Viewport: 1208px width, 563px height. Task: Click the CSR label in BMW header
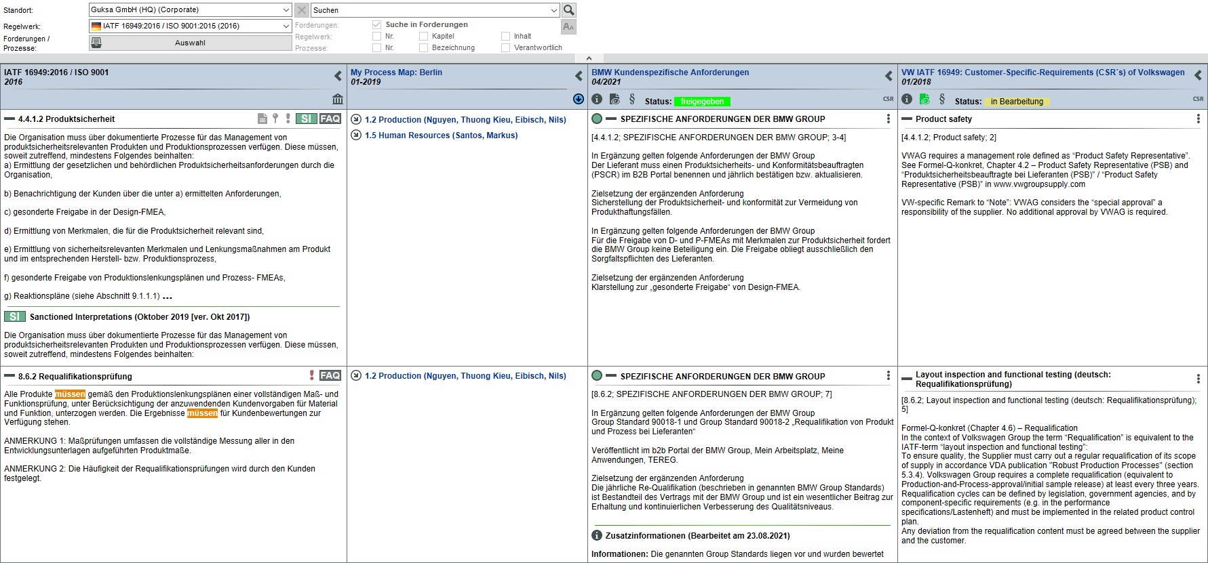888,99
